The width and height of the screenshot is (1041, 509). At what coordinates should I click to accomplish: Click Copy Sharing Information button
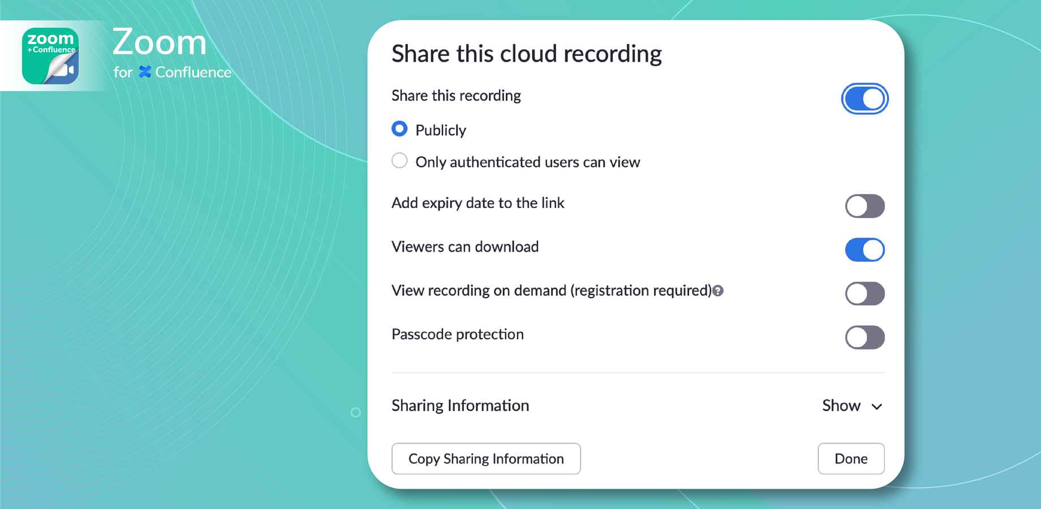[x=486, y=459]
